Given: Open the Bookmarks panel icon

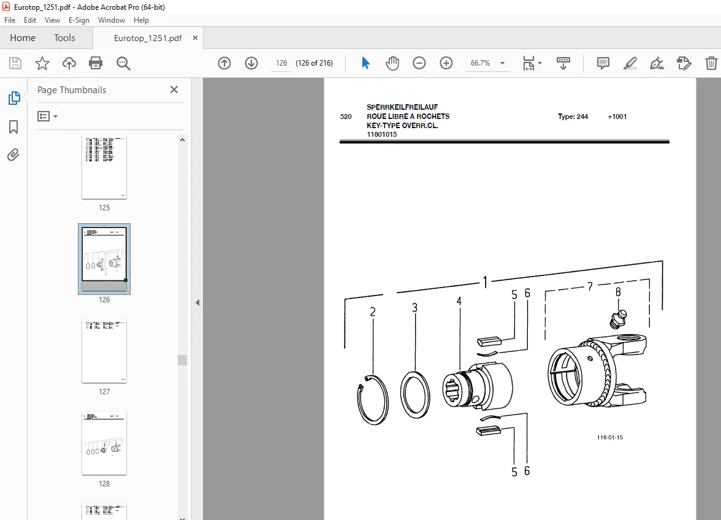Looking at the screenshot, I should coord(13,127).
